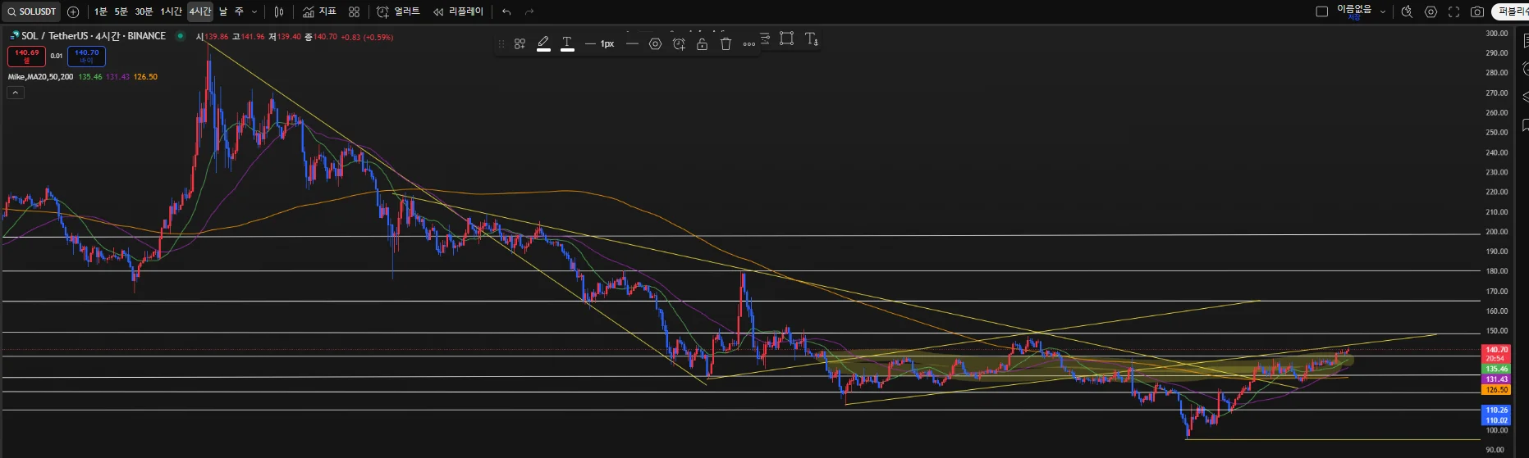1529x458 pixels.
Task: Toggle the lock on the selected drawing
Action: click(702, 43)
